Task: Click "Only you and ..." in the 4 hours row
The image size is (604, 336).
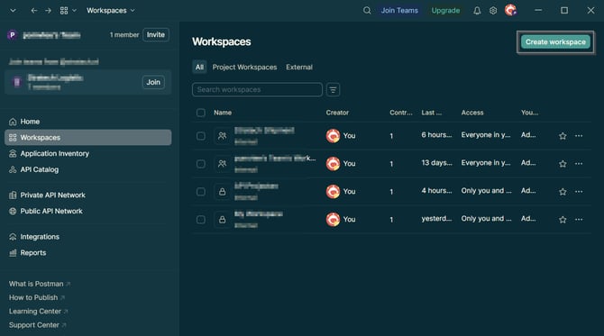Action: click(486, 190)
